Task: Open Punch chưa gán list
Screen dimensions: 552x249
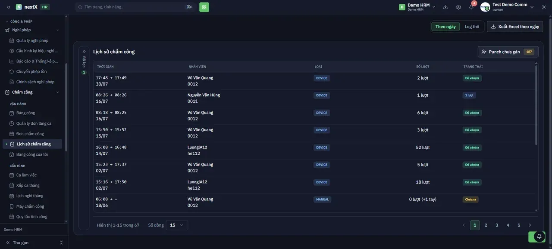Action: click(x=508, y=52)
